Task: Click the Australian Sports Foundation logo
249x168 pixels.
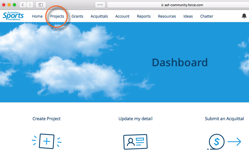Action: pos(13,16)
